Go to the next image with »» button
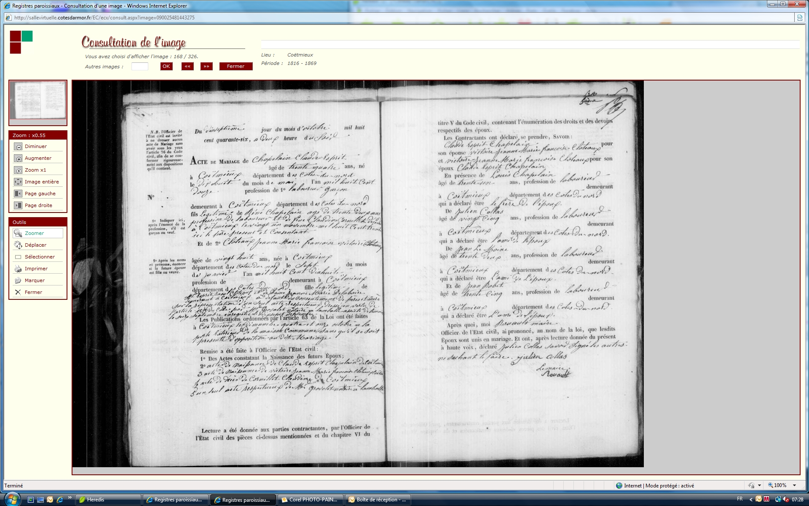809x506 pixels. pos(206,66)
